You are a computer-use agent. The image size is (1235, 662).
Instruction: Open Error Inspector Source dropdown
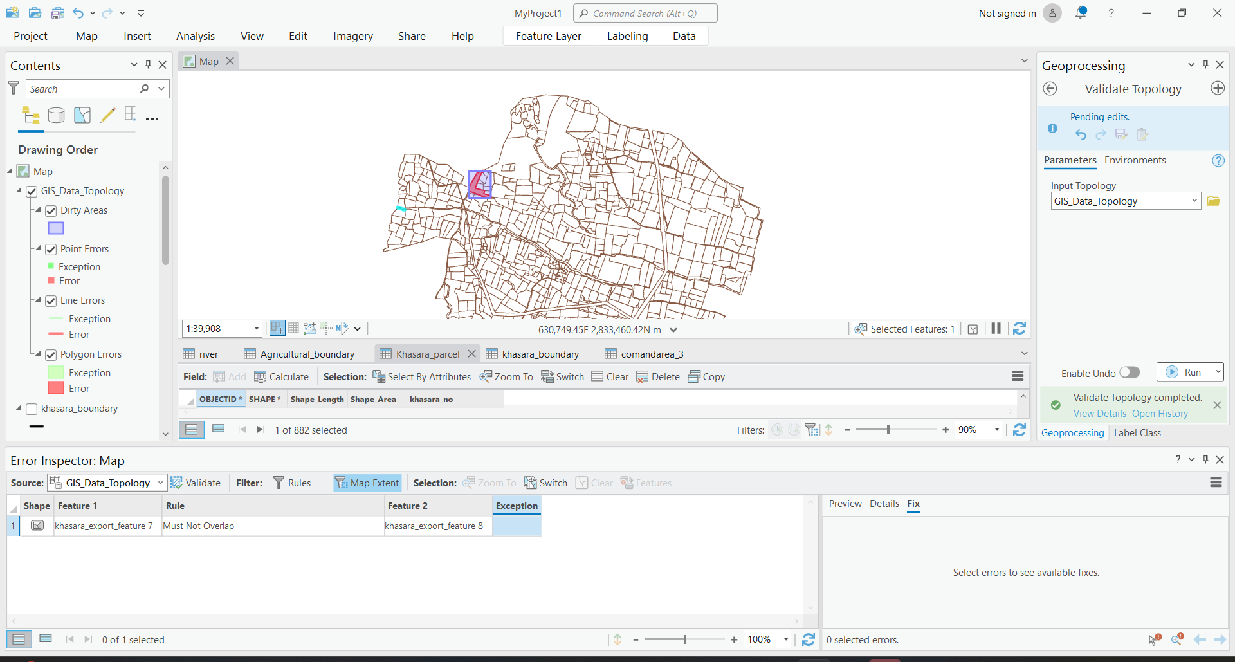point(160,483)
